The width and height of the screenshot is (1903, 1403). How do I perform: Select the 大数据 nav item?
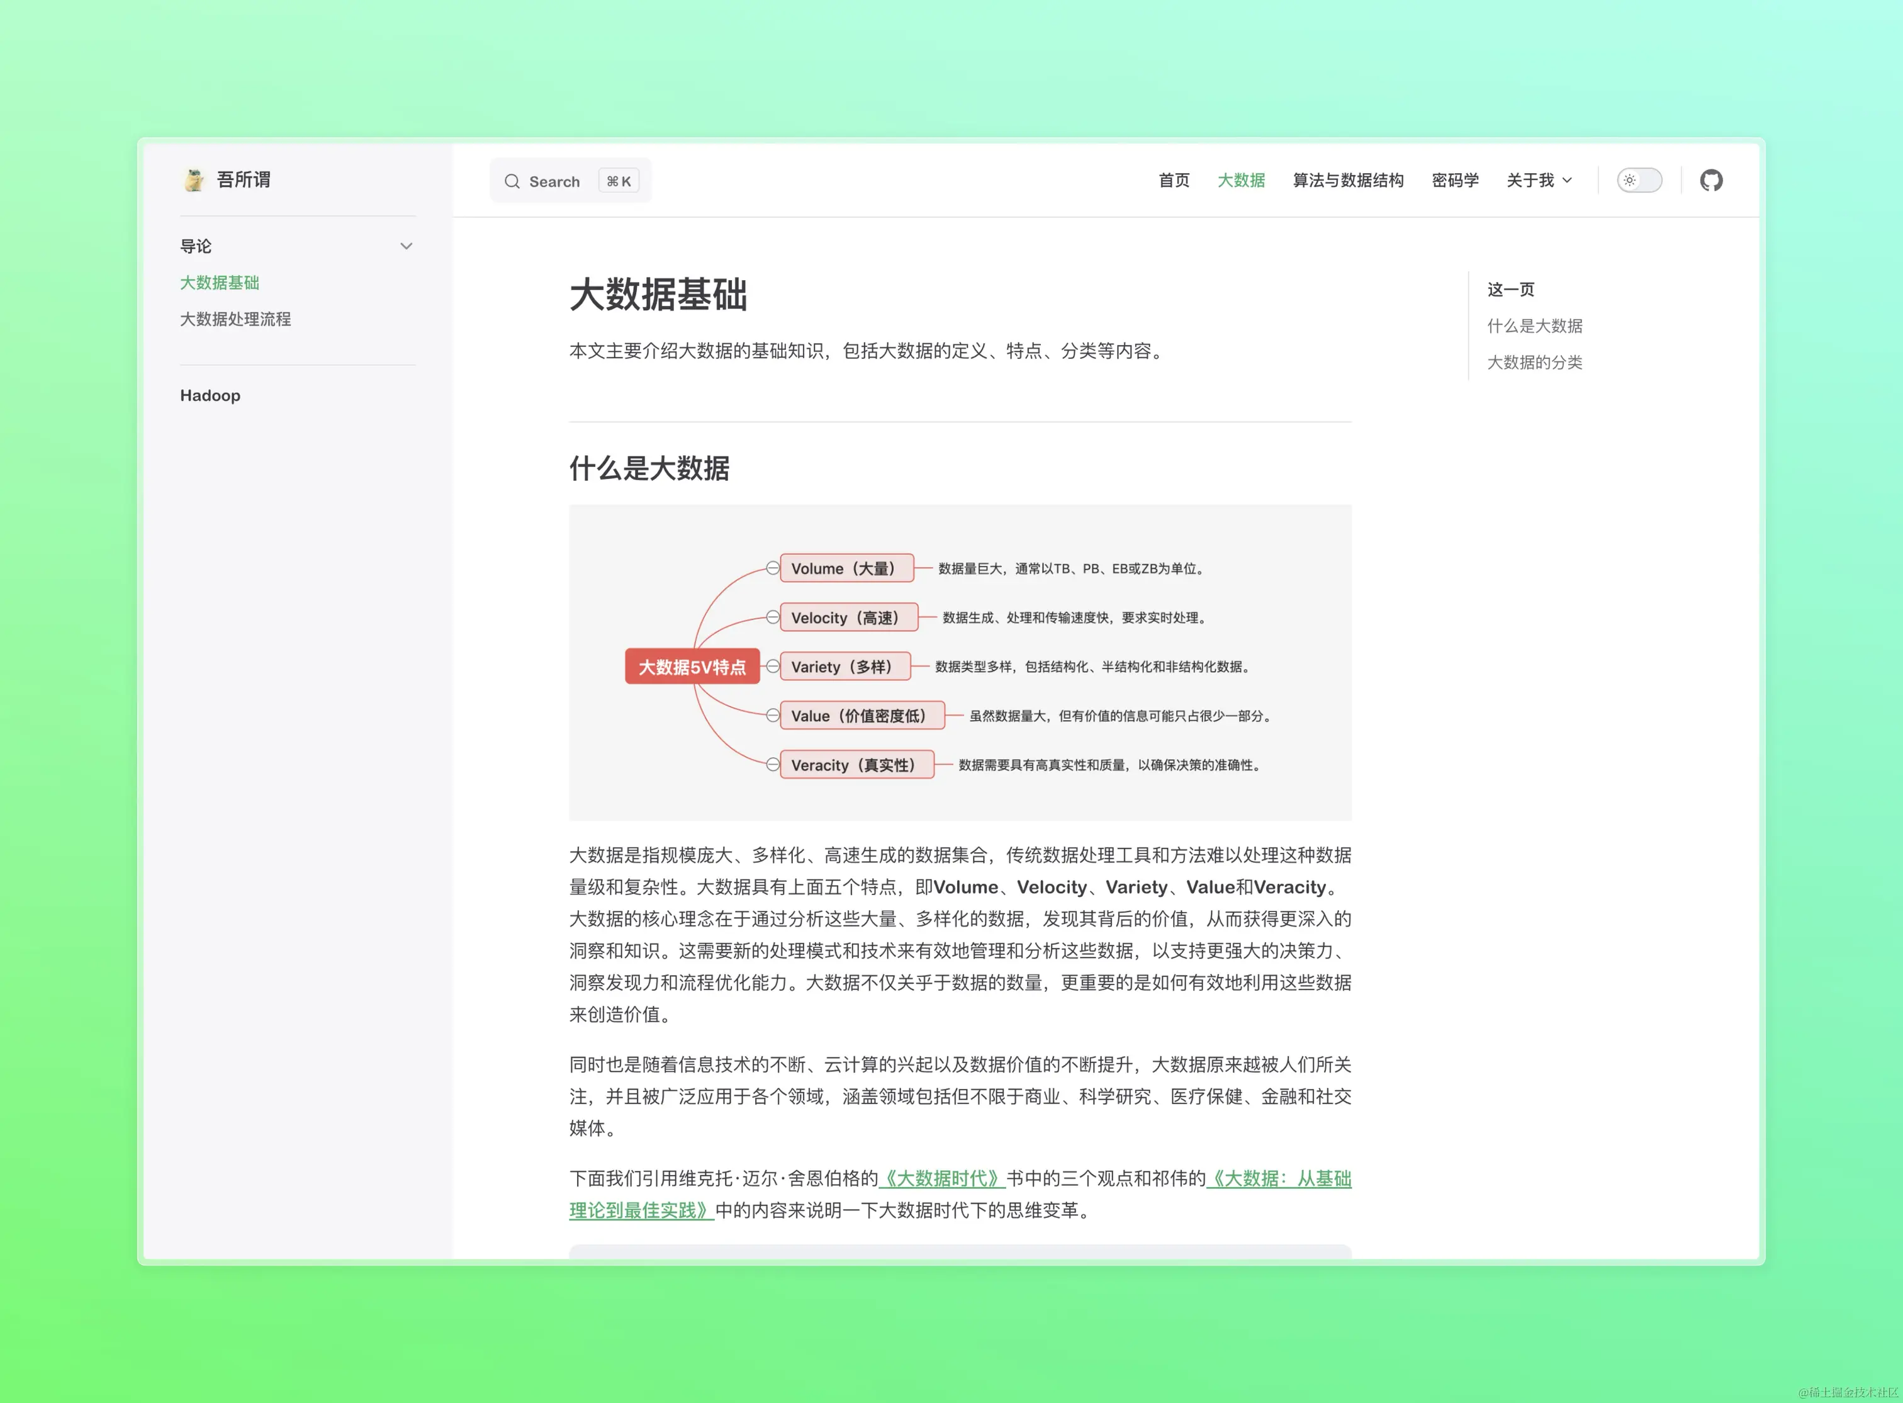tap(1240, 180)
